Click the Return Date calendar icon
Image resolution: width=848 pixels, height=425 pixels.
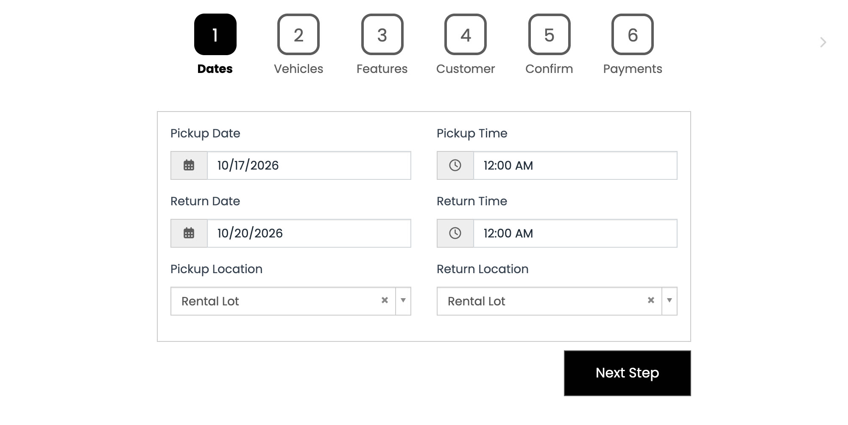(189, 233)
